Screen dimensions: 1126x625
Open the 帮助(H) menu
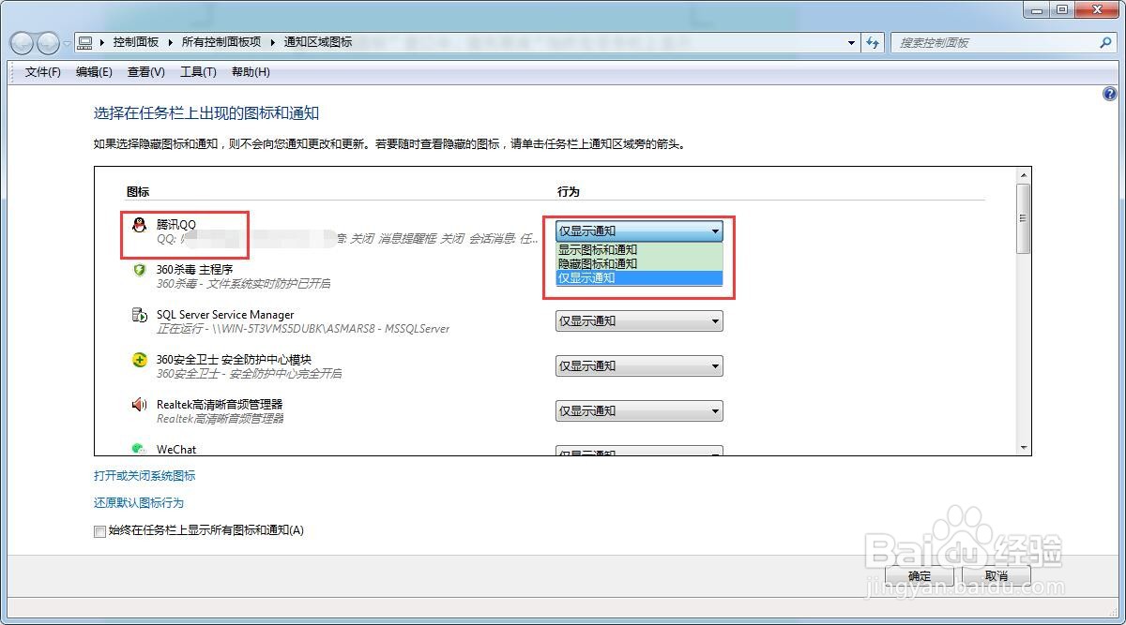(251, 72)
